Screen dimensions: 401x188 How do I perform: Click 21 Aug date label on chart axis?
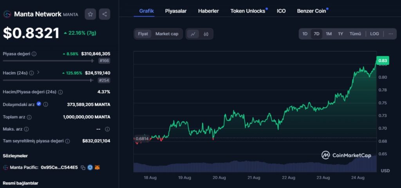(x=255, y=177)
